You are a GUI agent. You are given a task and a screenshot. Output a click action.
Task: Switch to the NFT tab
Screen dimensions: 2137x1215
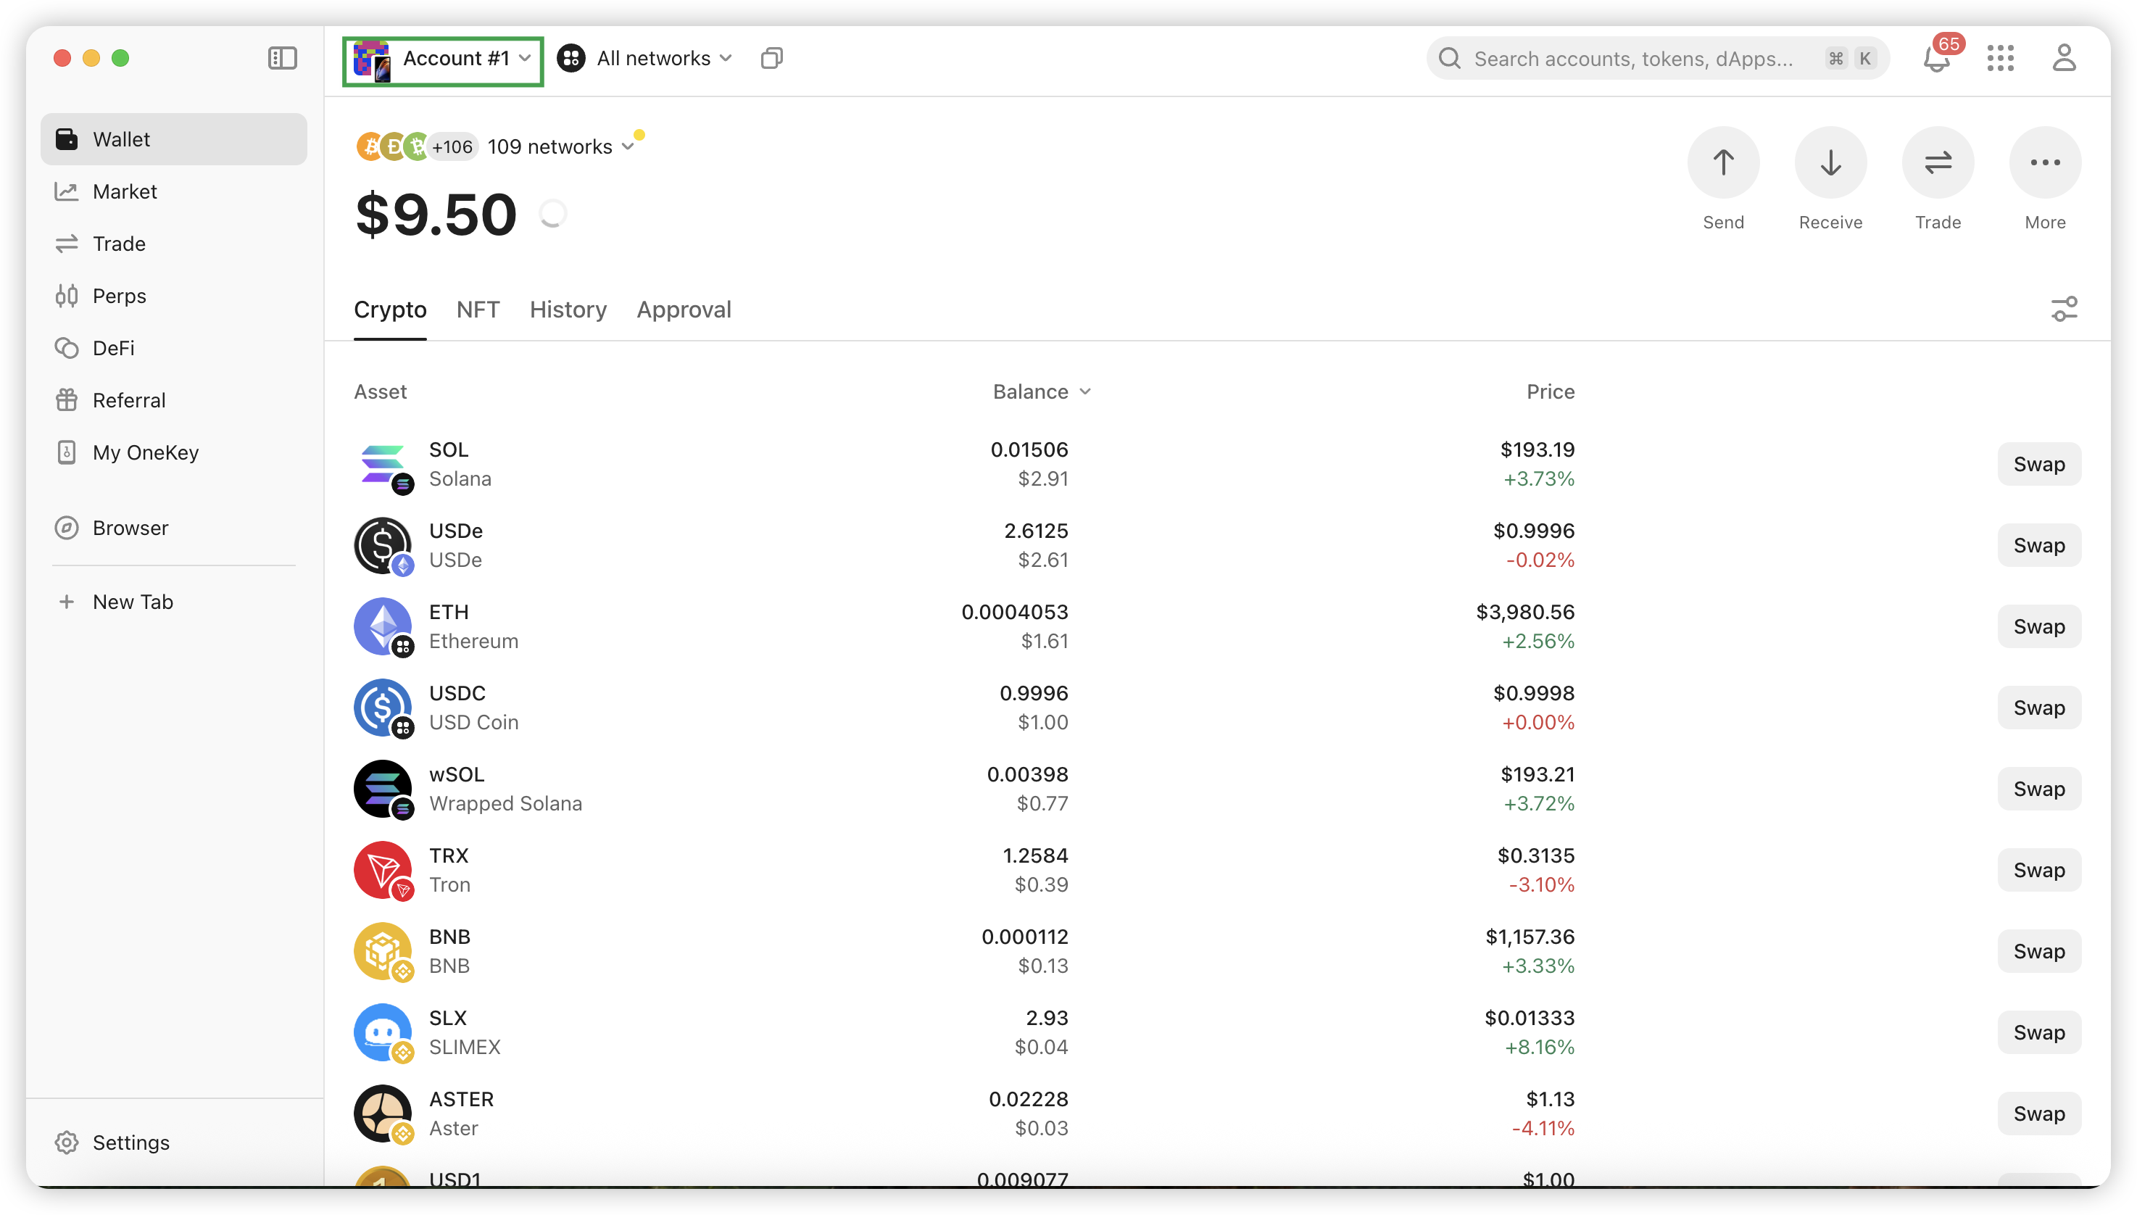(x=478, y=310)
